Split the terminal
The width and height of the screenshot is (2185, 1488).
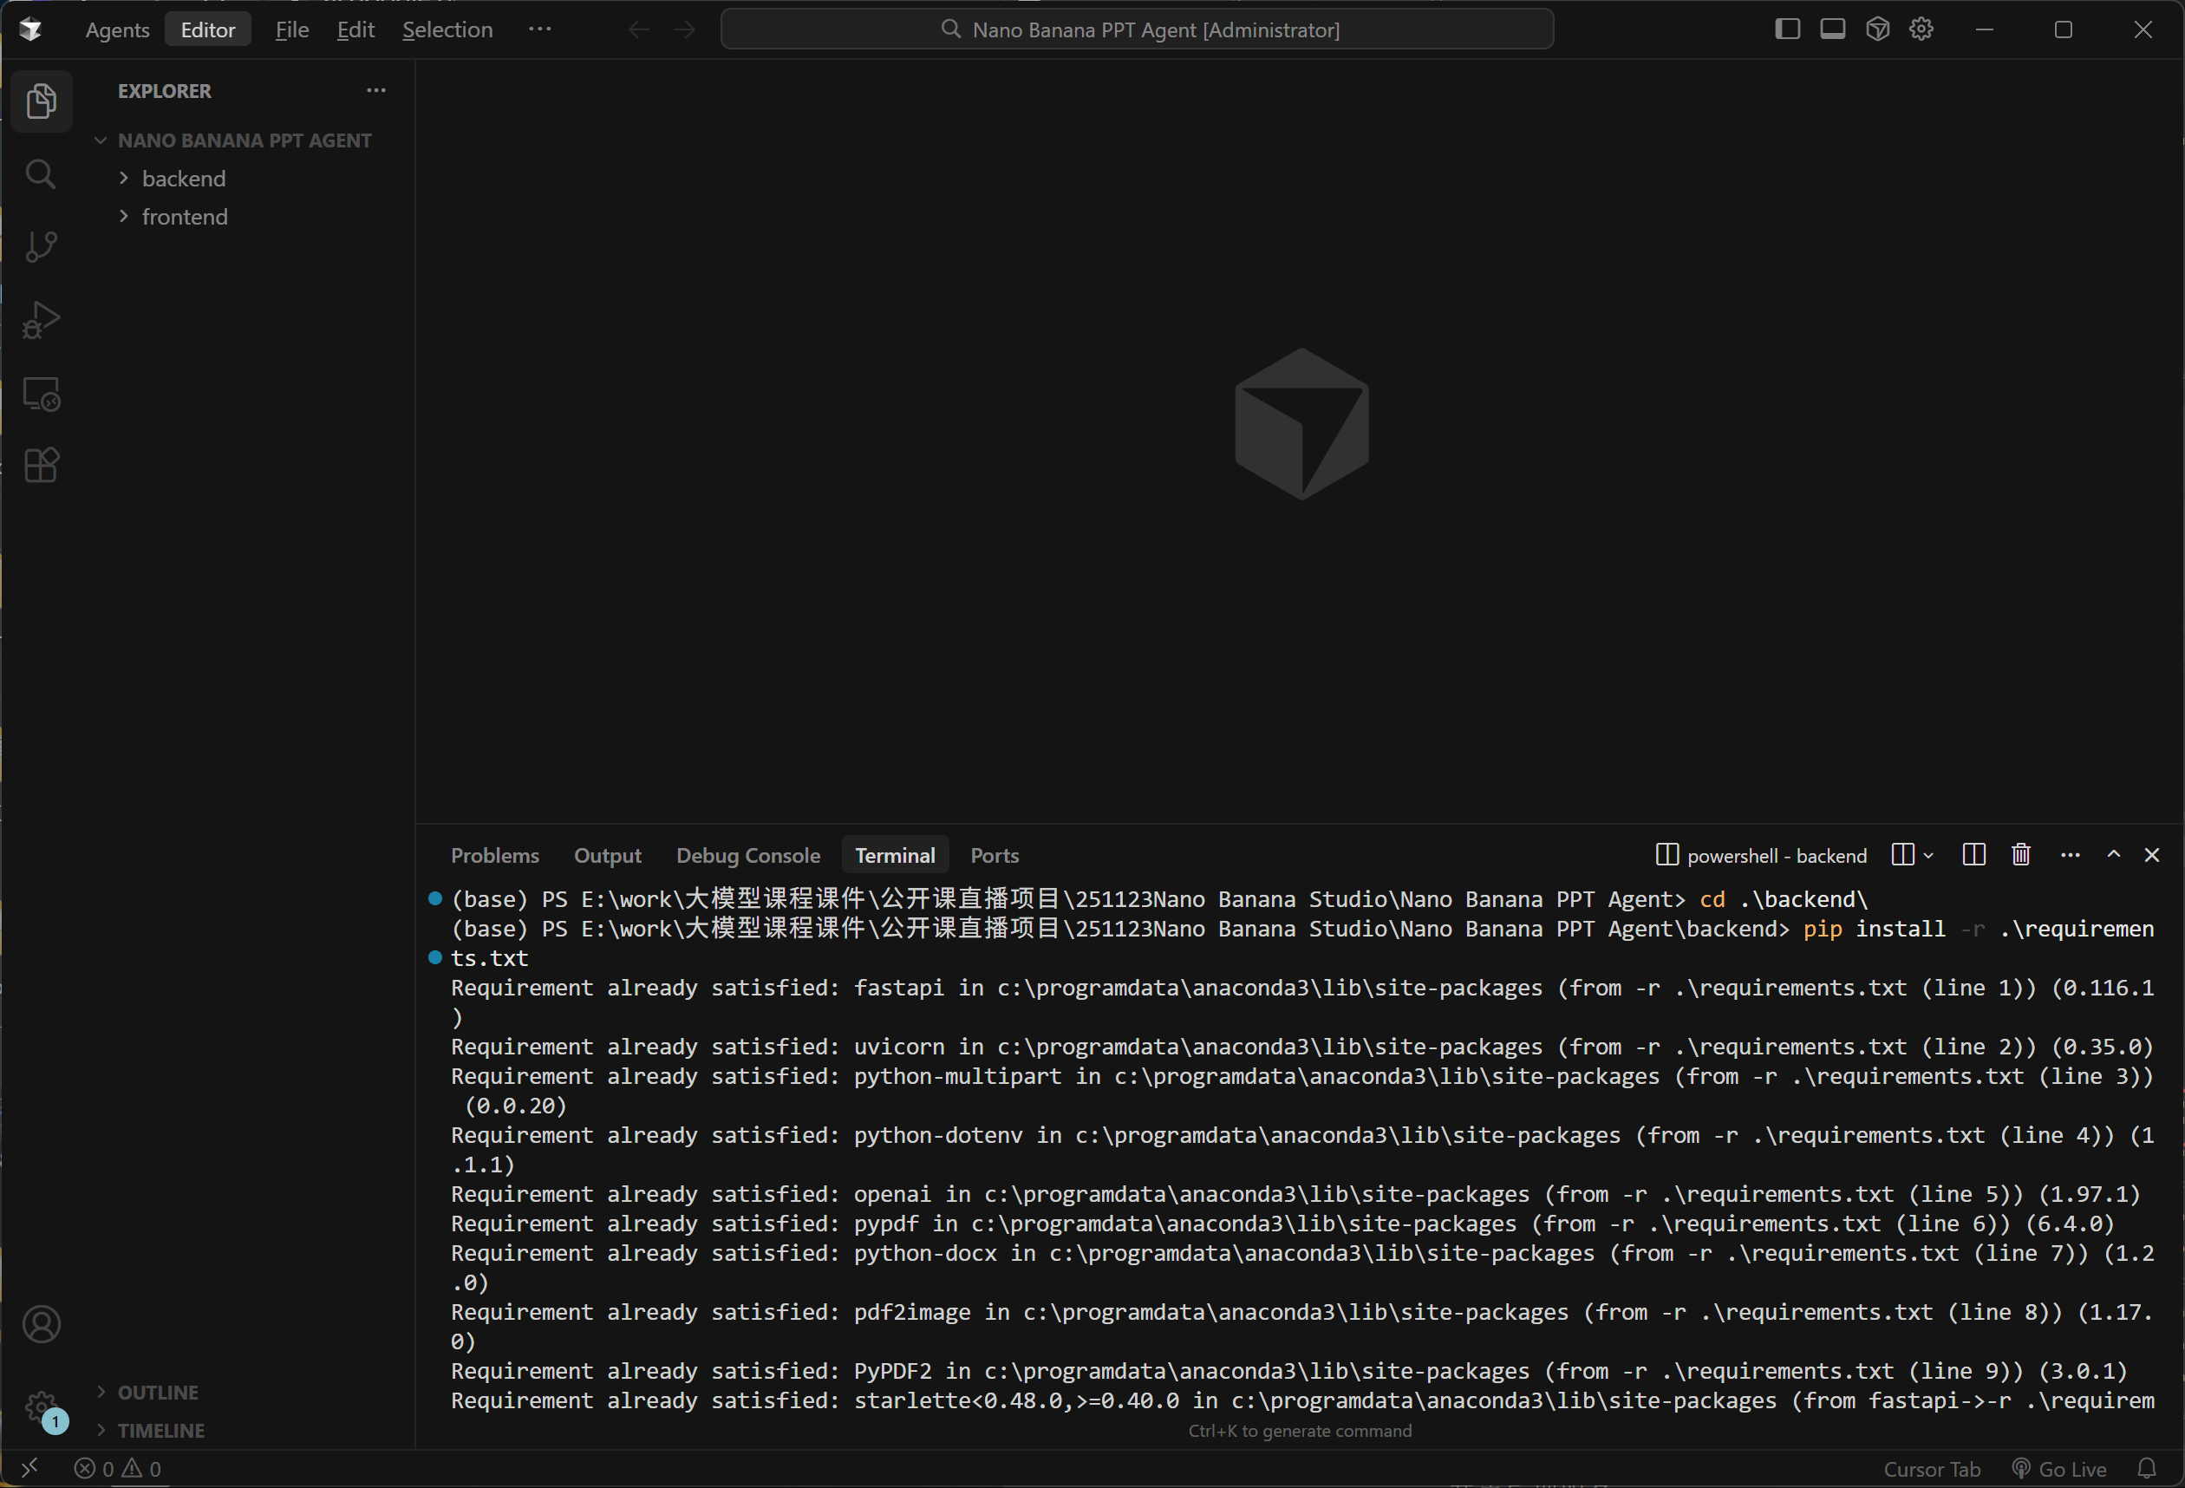(1974, 854)
